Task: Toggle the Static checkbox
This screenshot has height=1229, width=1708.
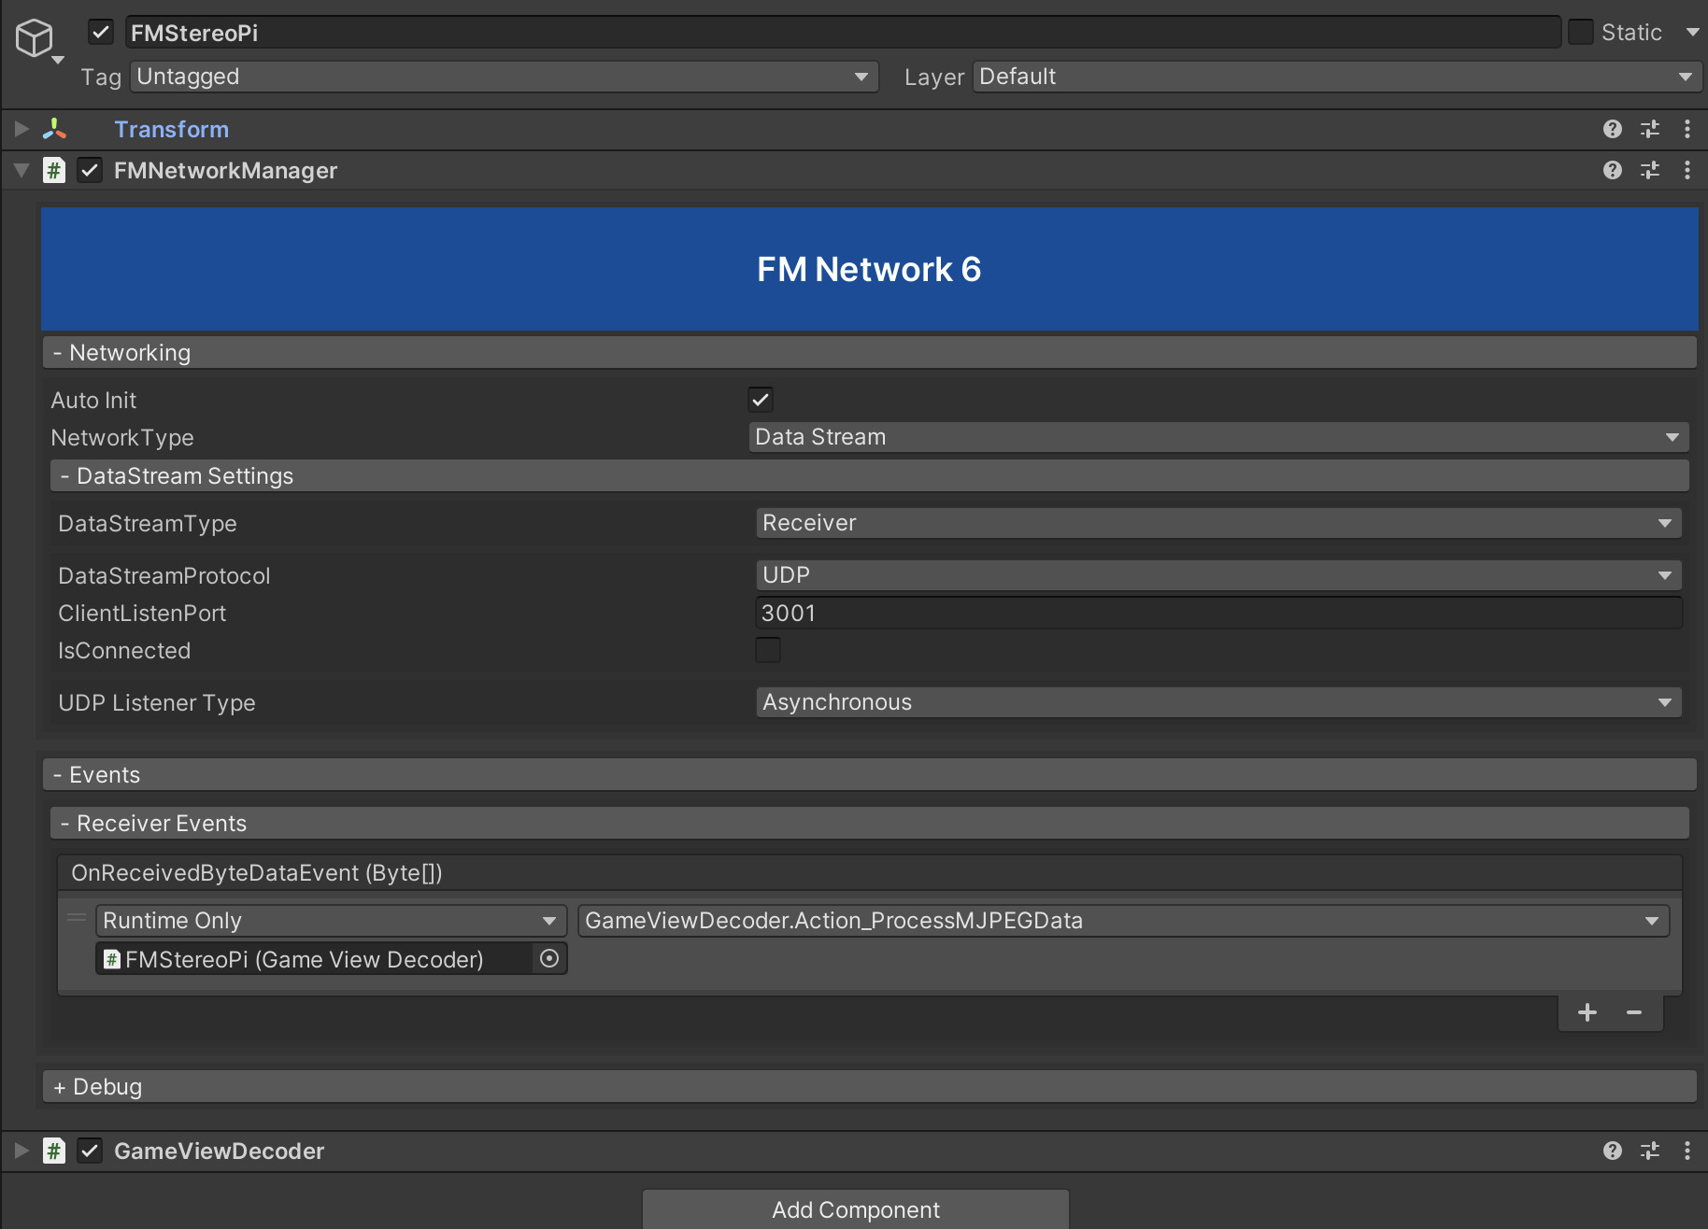Action: [x=1581, y=32]
